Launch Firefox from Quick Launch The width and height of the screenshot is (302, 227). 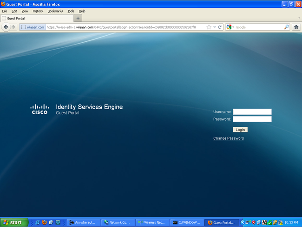tap(44, 222)
